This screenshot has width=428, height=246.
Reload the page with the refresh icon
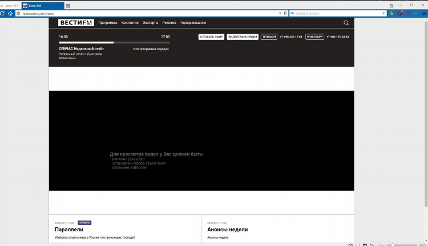(x=2, y=13)
